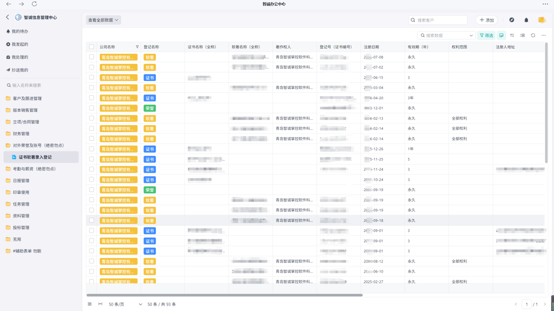Click the sort order icon in table toolbar

512,35
